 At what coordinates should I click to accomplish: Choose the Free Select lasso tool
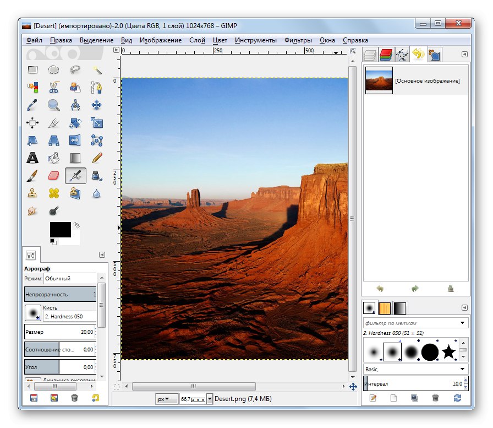[x=75, y=70]
